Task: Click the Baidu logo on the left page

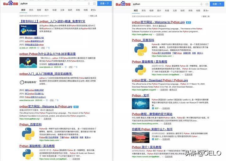Action: click(11, 3)
